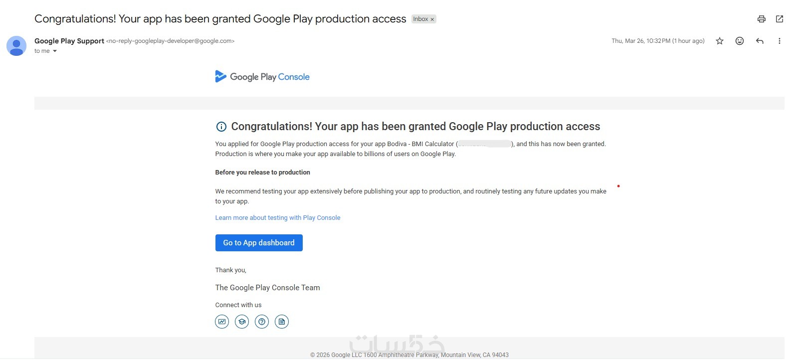
Task: Open Learn more about testing link
Action: 277,218
